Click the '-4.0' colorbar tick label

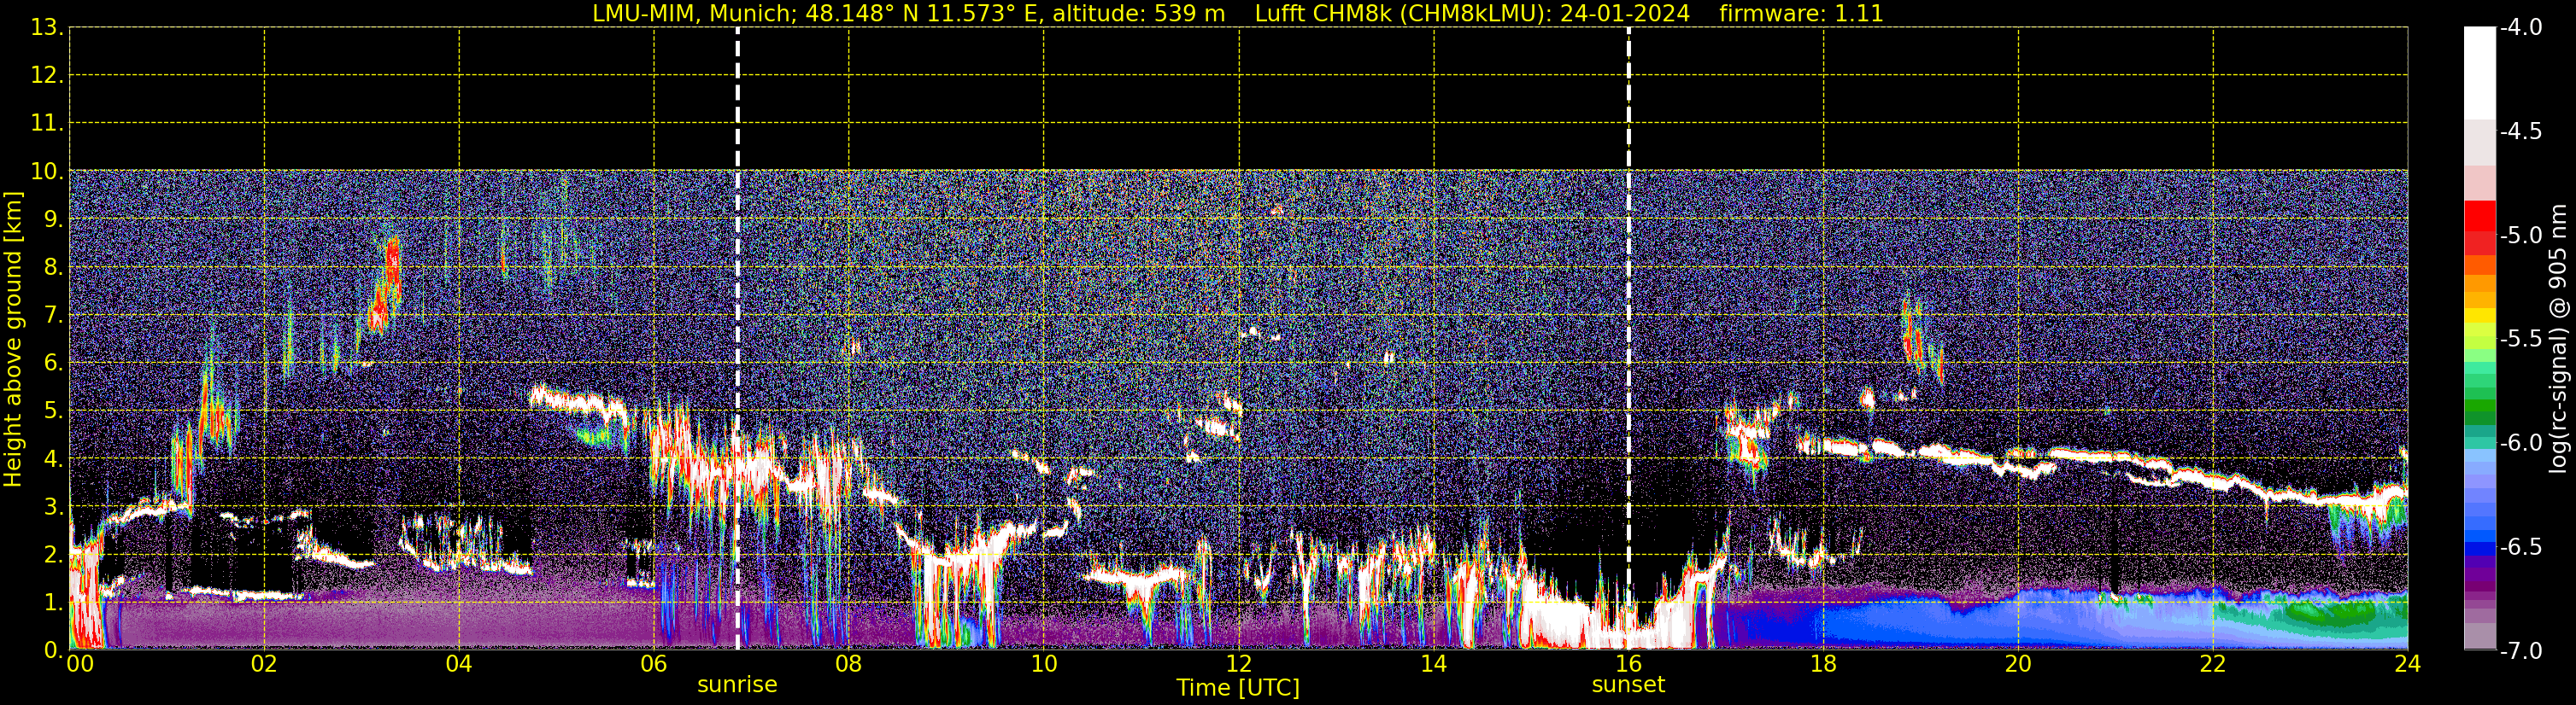pos(2521,28)
